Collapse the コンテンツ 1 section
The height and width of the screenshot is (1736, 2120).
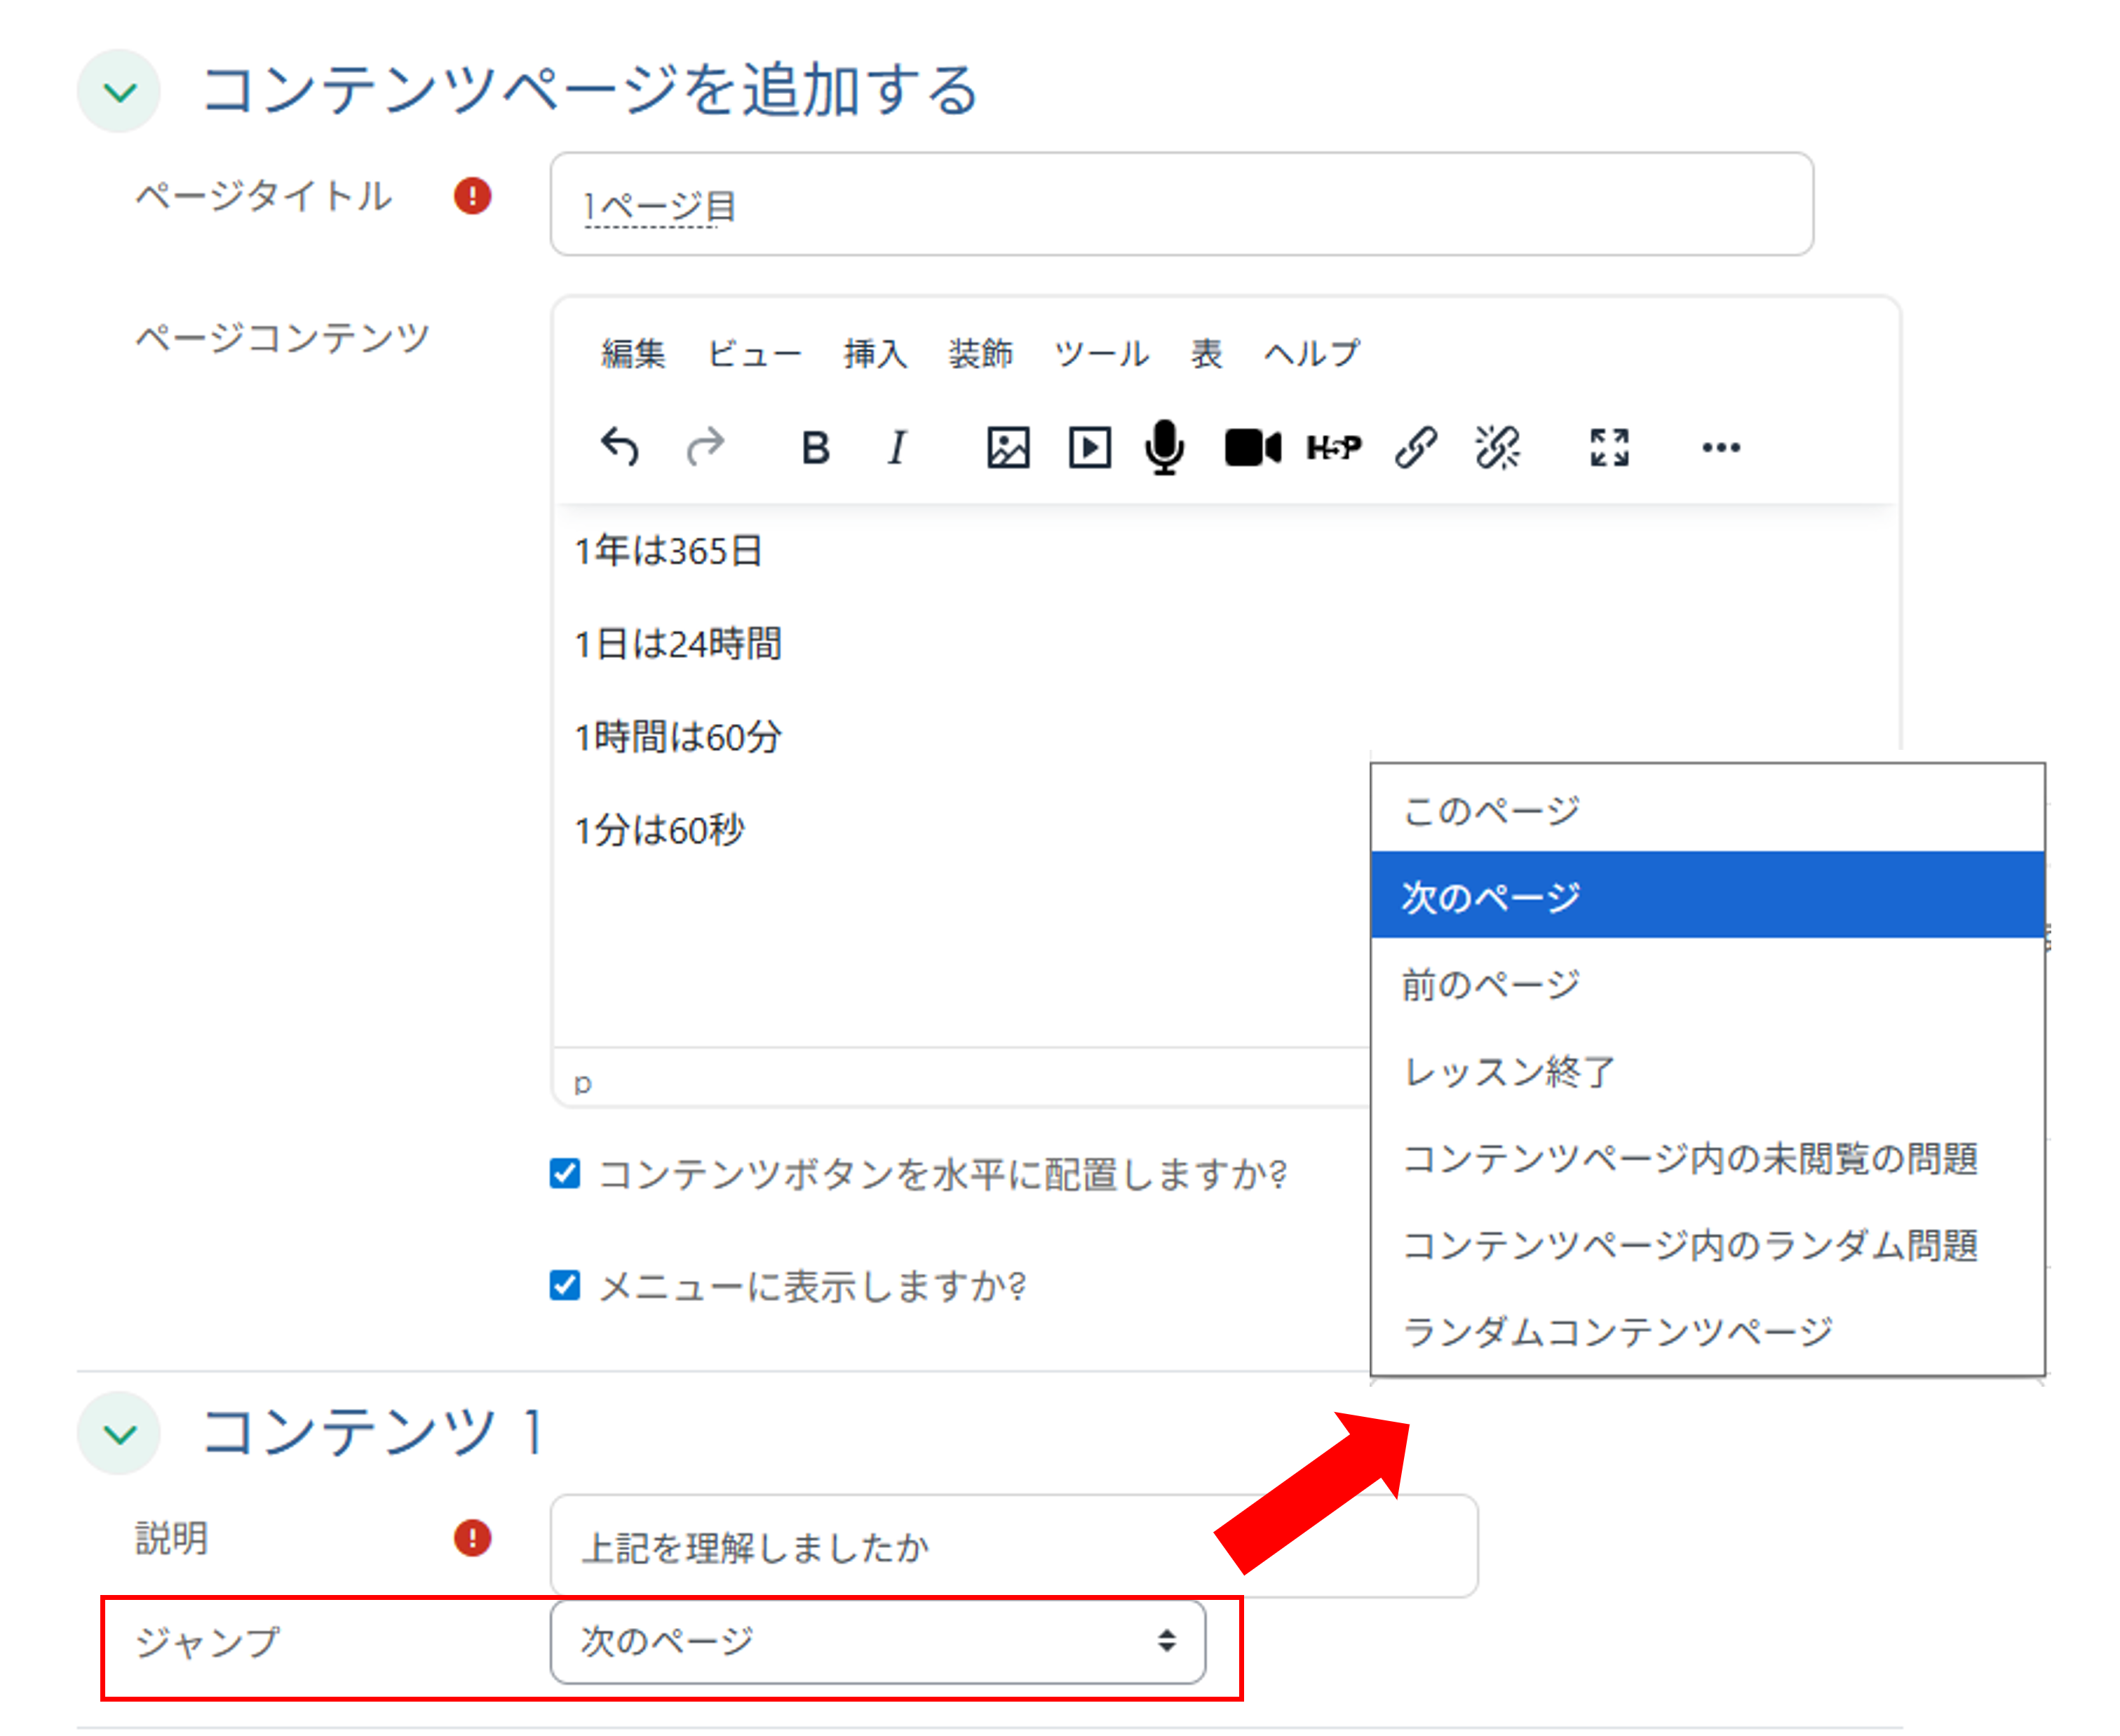[x=118, y=1432]
